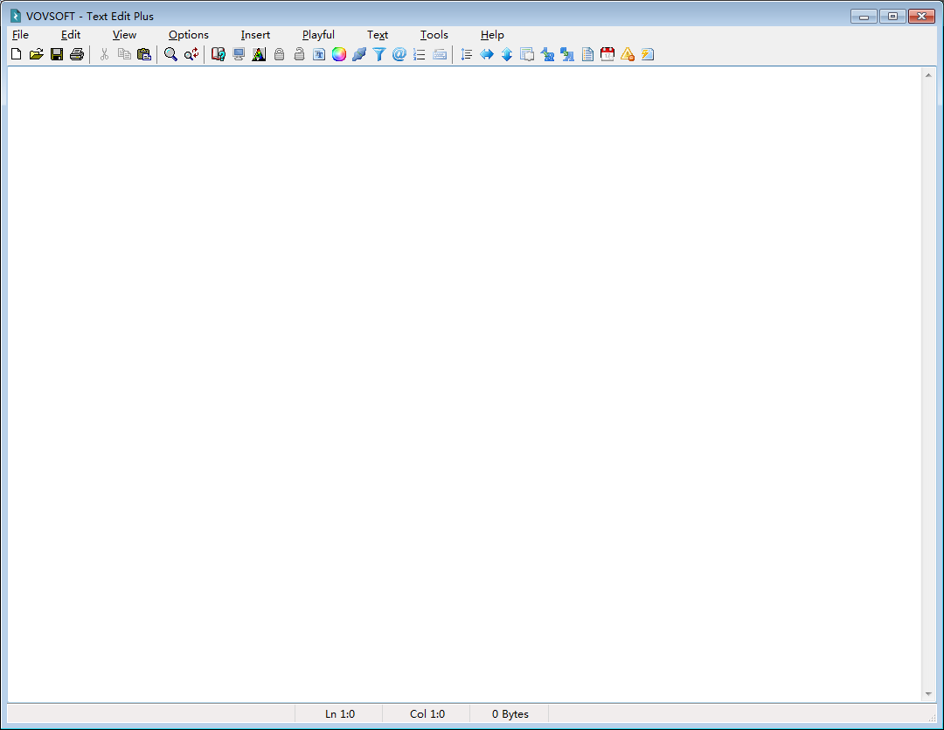Click the blue horizontal double-arrow icon

(487, 54)
